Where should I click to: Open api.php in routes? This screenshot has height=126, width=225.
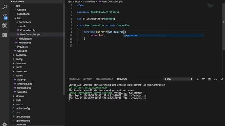[x=21, y=80]
